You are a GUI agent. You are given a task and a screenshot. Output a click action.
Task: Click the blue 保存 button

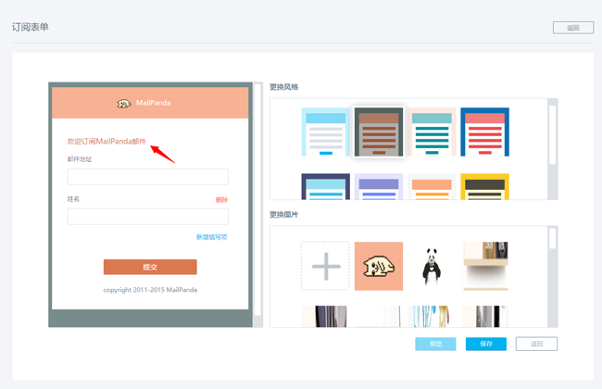click(x=486, y=344)
